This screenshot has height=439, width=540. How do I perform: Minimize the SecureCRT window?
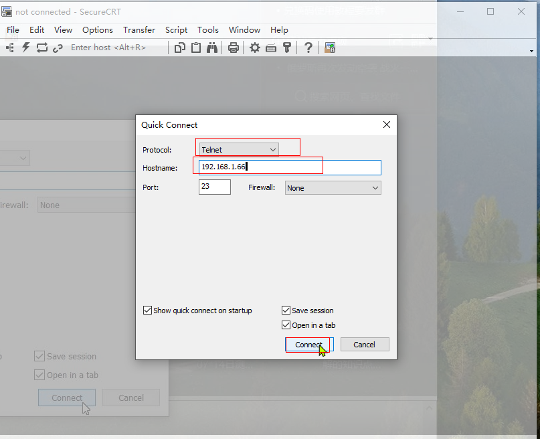(x=460, y=11)
